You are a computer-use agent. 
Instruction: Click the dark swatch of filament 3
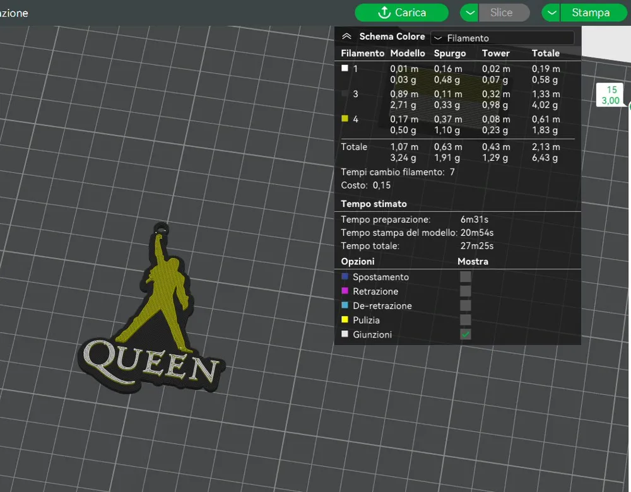[x=345, y=94]
